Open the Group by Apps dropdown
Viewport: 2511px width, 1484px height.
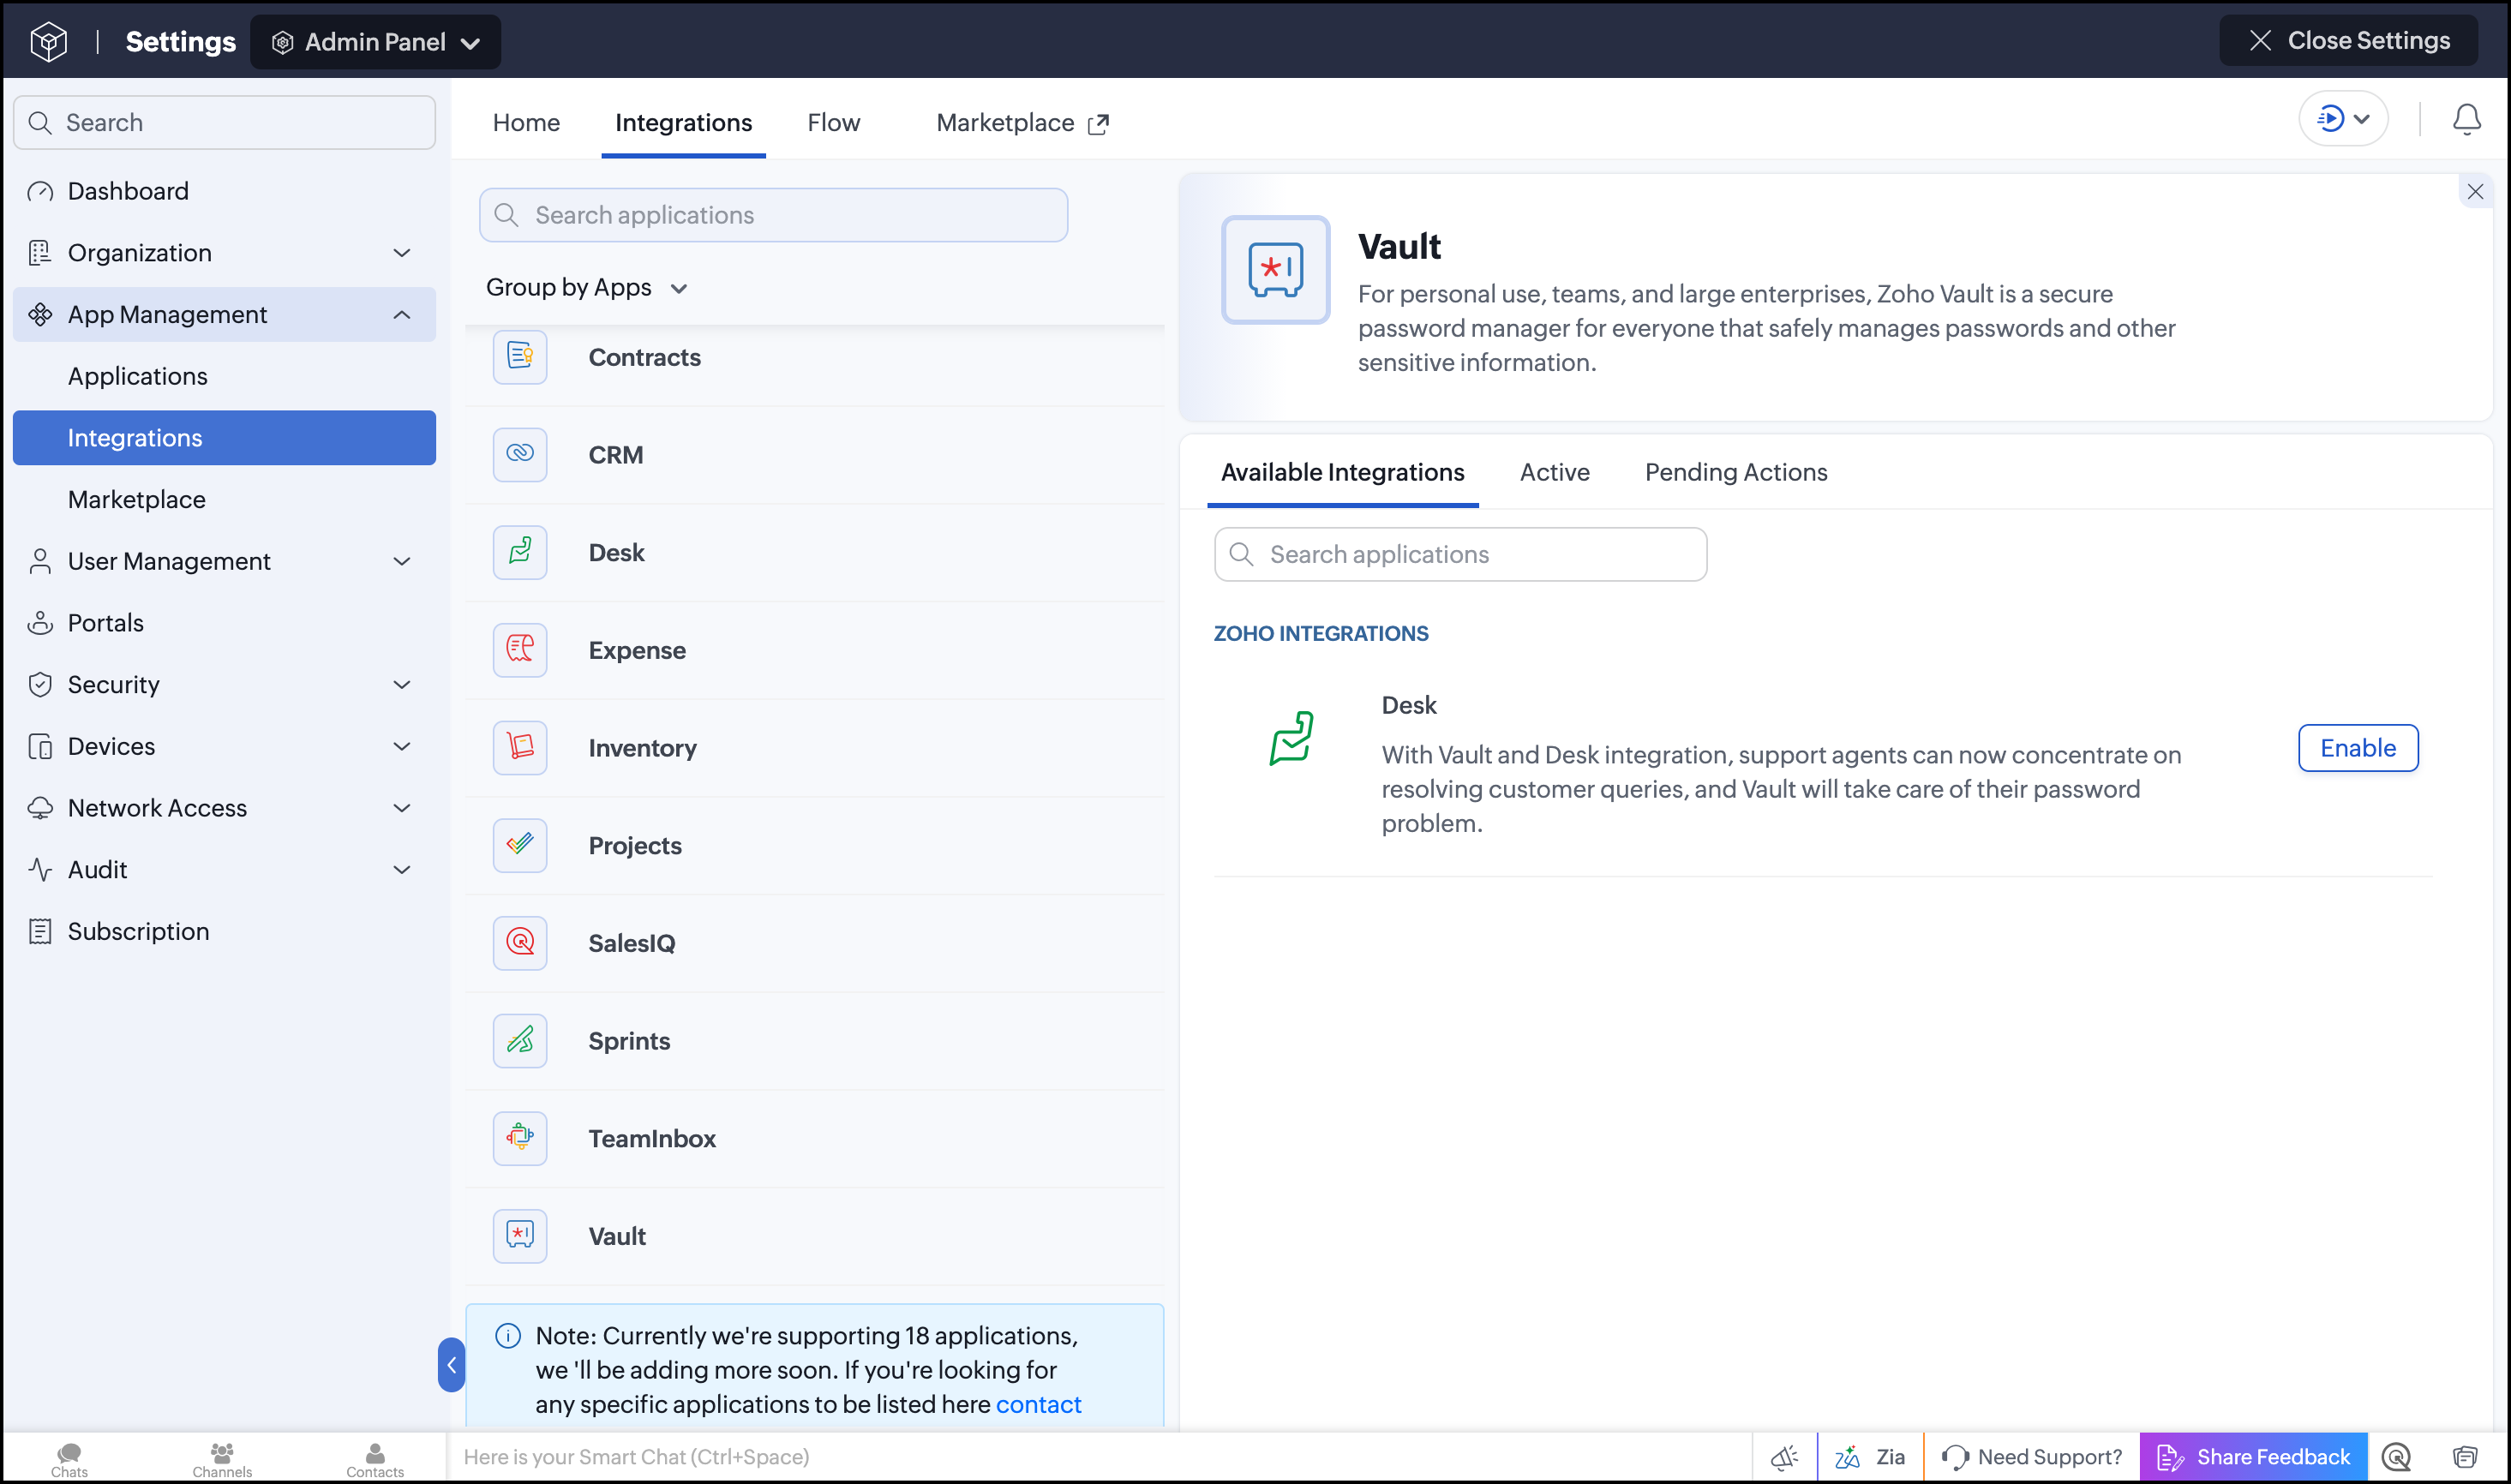587,288
